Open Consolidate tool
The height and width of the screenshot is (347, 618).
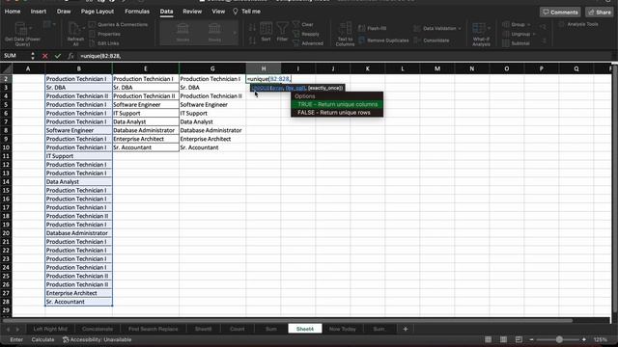(432, 40)
